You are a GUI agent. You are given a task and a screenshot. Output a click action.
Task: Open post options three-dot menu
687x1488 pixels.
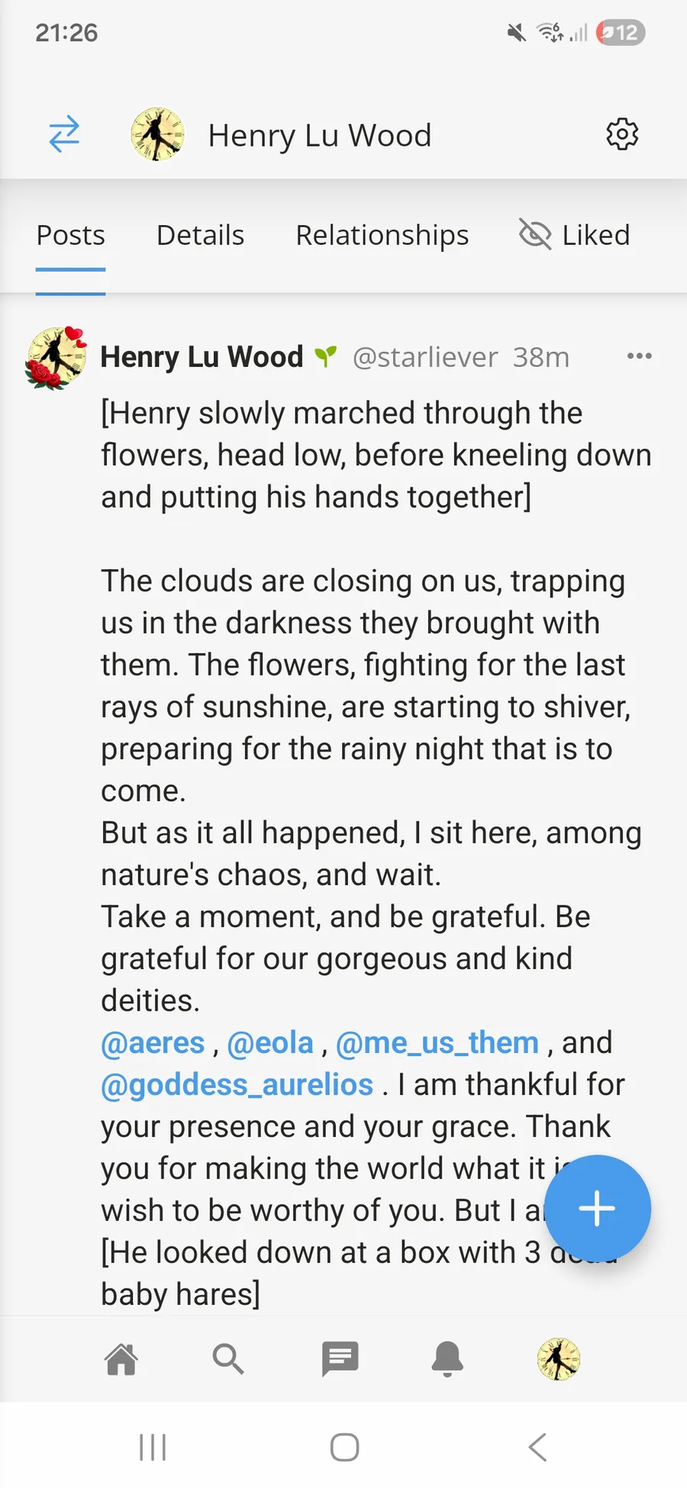[x=639, y=356]
